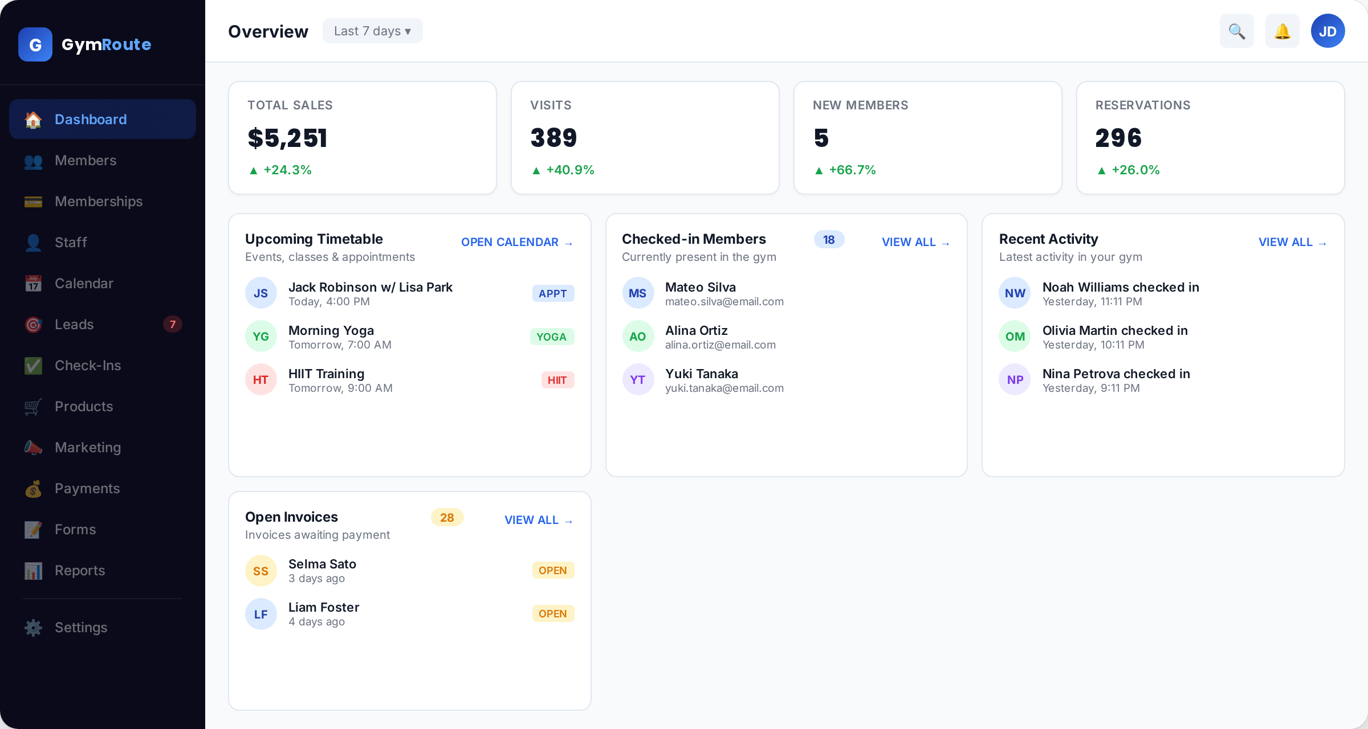Viewport: 1368px width, 729px height.
Task: Open Reports menu item
Action: 103,571
